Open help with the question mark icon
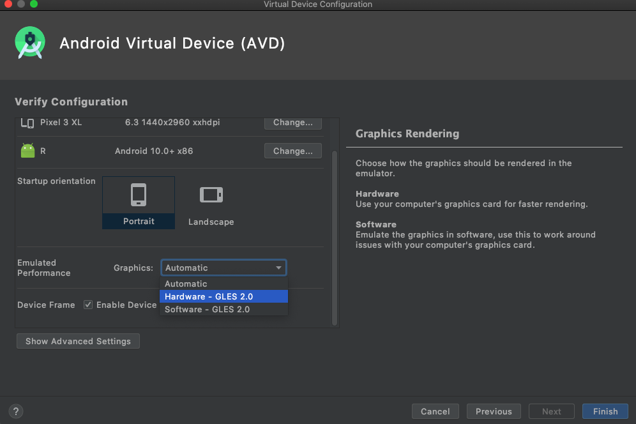636x424 pixels. pos(16,411)
